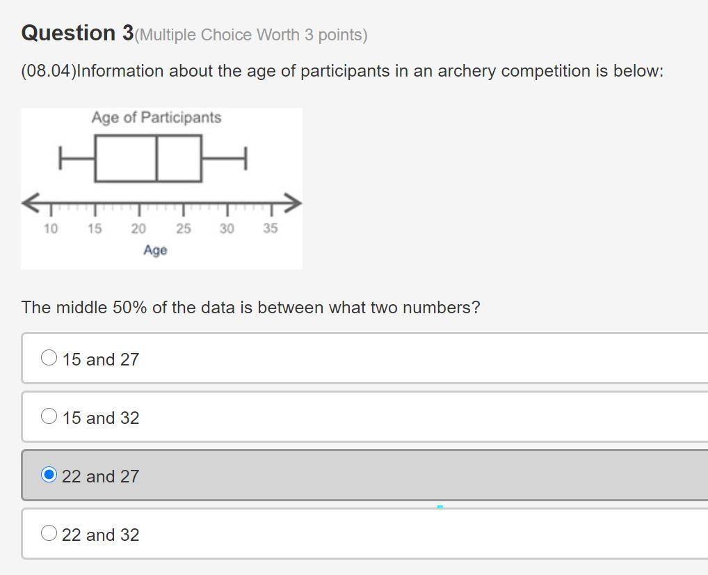
Task: Click the "Age" axis label under the chart
Action: [155, 250]
